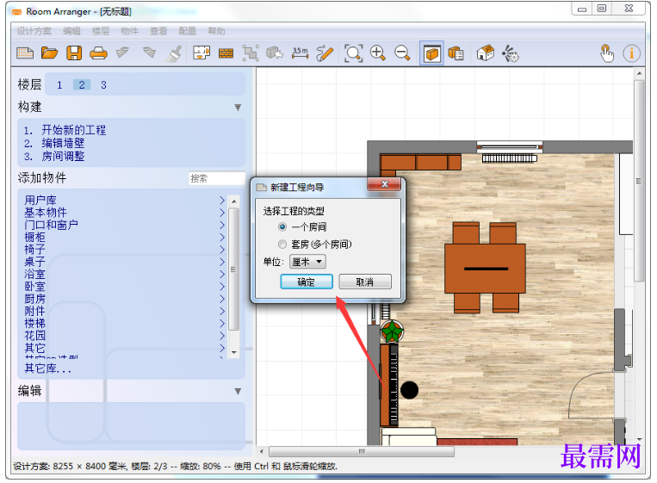Open the 配置 menu
The width and height of the screenshot is (657, 483).
pos(188,31)
